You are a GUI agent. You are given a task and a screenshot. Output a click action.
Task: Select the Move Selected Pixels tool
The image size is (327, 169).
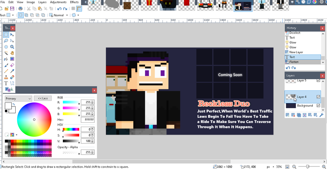[12, 35]
